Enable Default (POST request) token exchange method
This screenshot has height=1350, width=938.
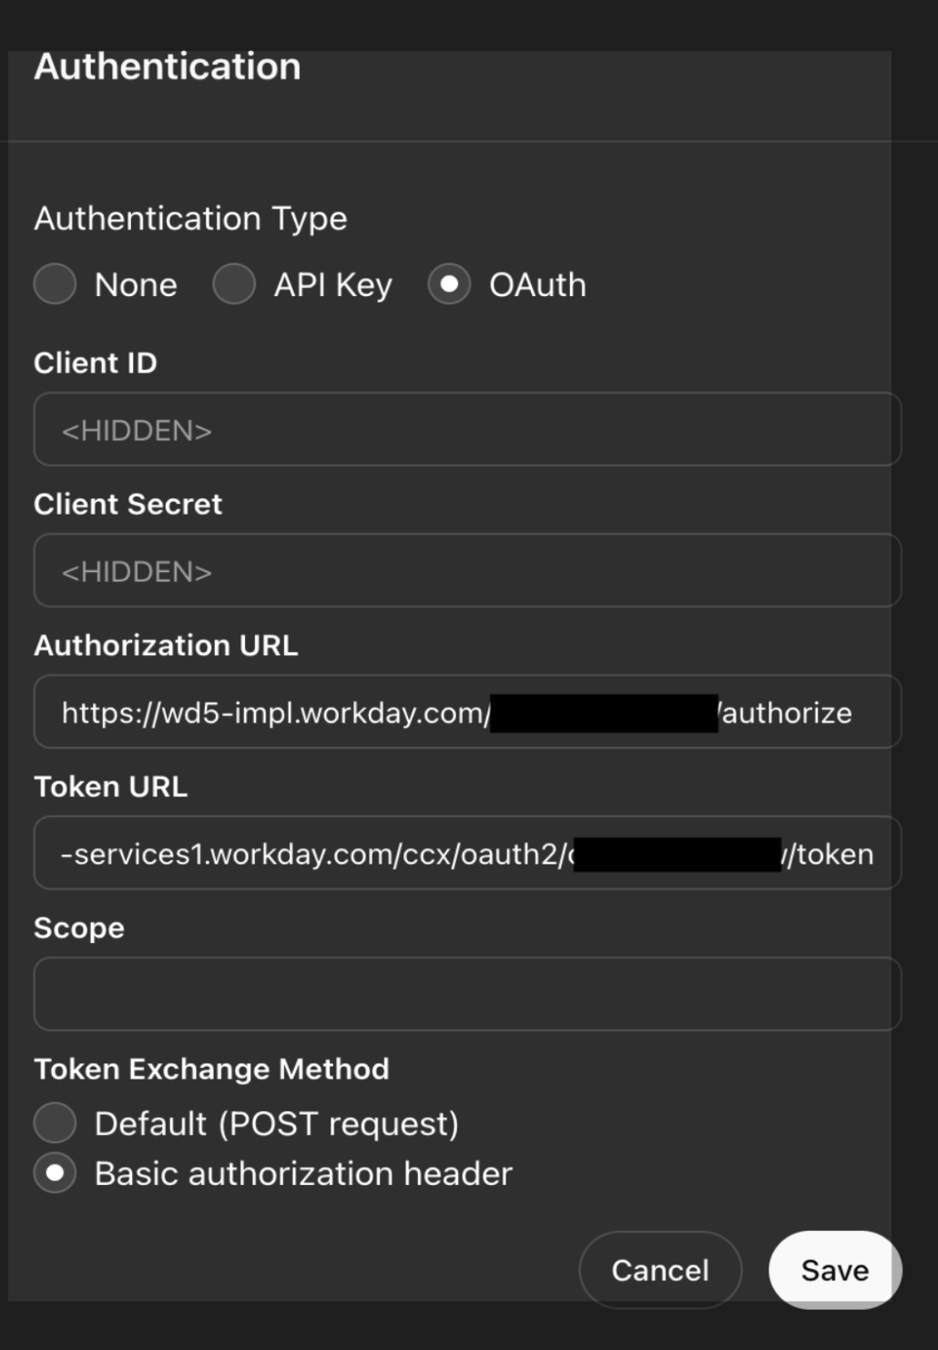[x=55, y=1122]
